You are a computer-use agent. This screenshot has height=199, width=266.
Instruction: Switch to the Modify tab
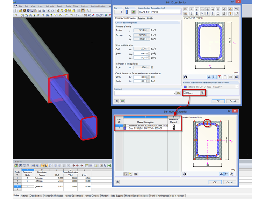(150, 19)
